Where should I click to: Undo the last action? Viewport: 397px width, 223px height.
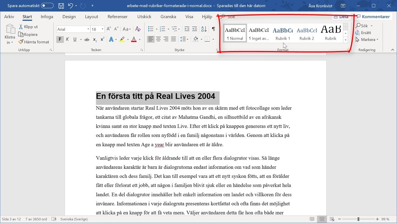[x=70, y=6]
